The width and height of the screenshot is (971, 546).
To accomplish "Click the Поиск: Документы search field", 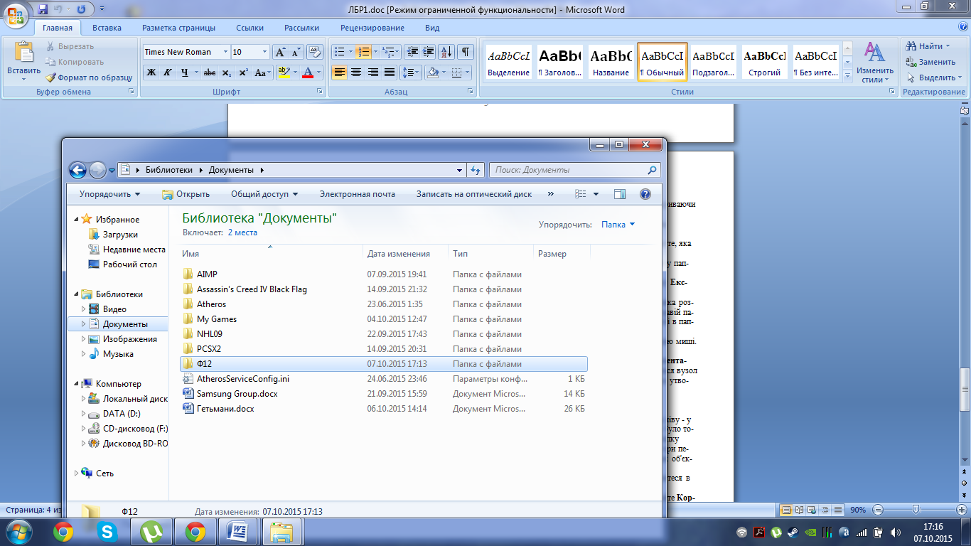I will tap(574, 170).
